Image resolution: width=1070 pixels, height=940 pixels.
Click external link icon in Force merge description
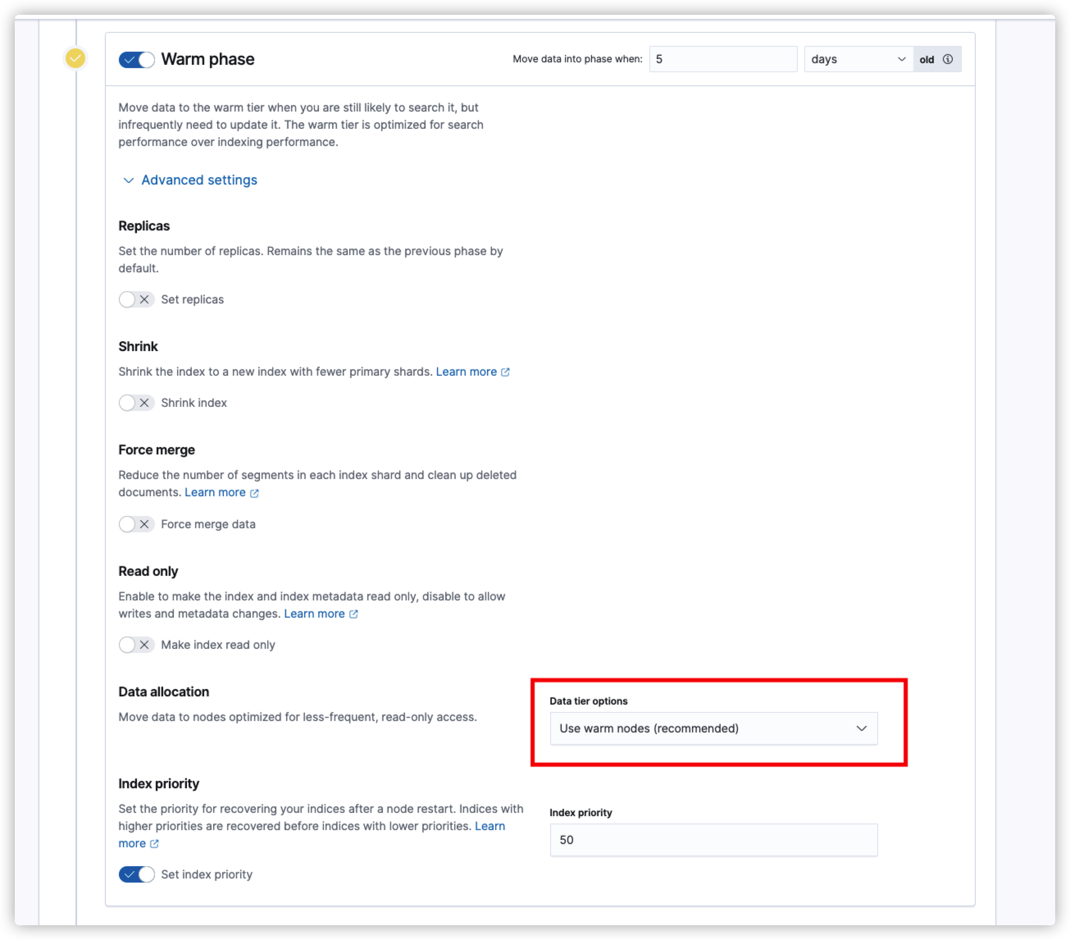coord(255,493)
